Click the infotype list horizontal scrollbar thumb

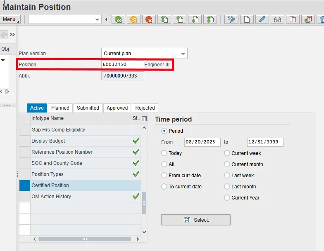point(85,239)
